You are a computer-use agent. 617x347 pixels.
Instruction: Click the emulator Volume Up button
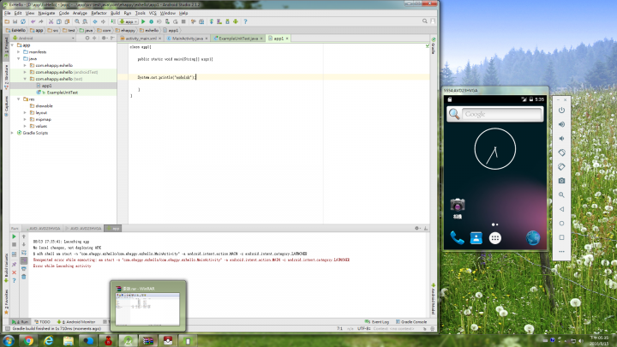point(561,124)
